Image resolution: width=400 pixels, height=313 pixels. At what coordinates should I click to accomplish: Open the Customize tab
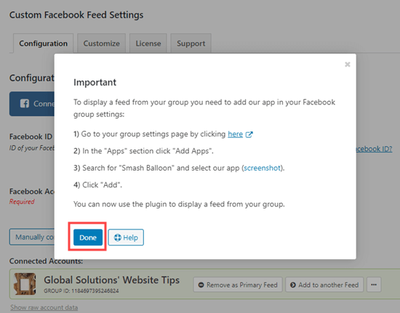click(102, 44)
